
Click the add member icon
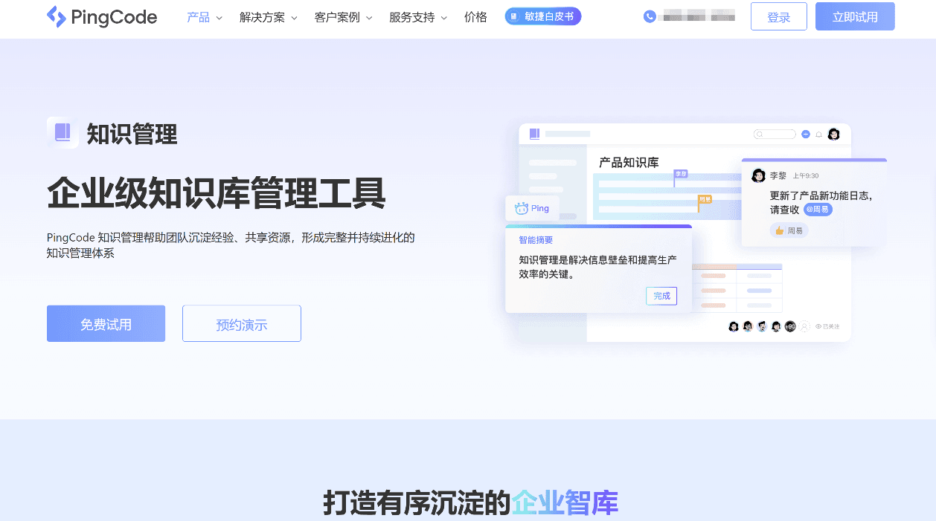click(x=804, y=326)
